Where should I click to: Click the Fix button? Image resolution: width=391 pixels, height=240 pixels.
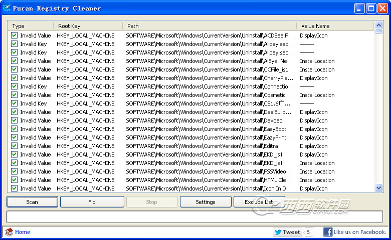[x=92, y=201]
